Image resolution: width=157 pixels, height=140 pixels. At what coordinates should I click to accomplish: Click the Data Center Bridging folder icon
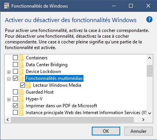pyautogui.click(x=21, y=65)
